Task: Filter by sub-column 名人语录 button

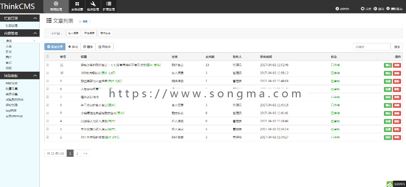Action: coord(73,33)
